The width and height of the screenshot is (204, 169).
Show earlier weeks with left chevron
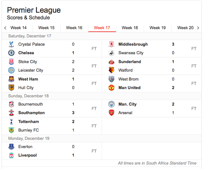5,28
